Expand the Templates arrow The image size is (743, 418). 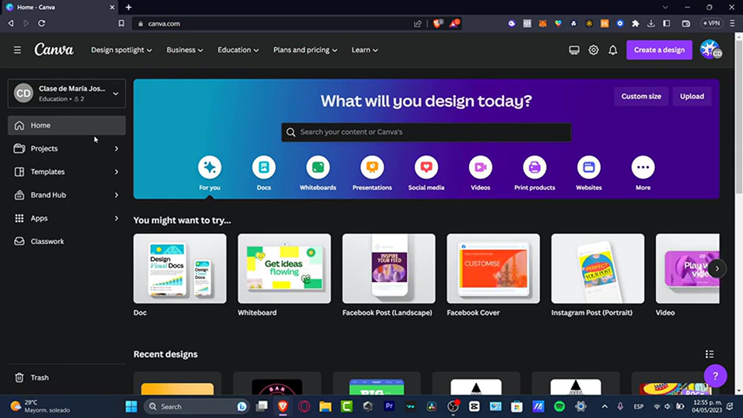point(116,172)
